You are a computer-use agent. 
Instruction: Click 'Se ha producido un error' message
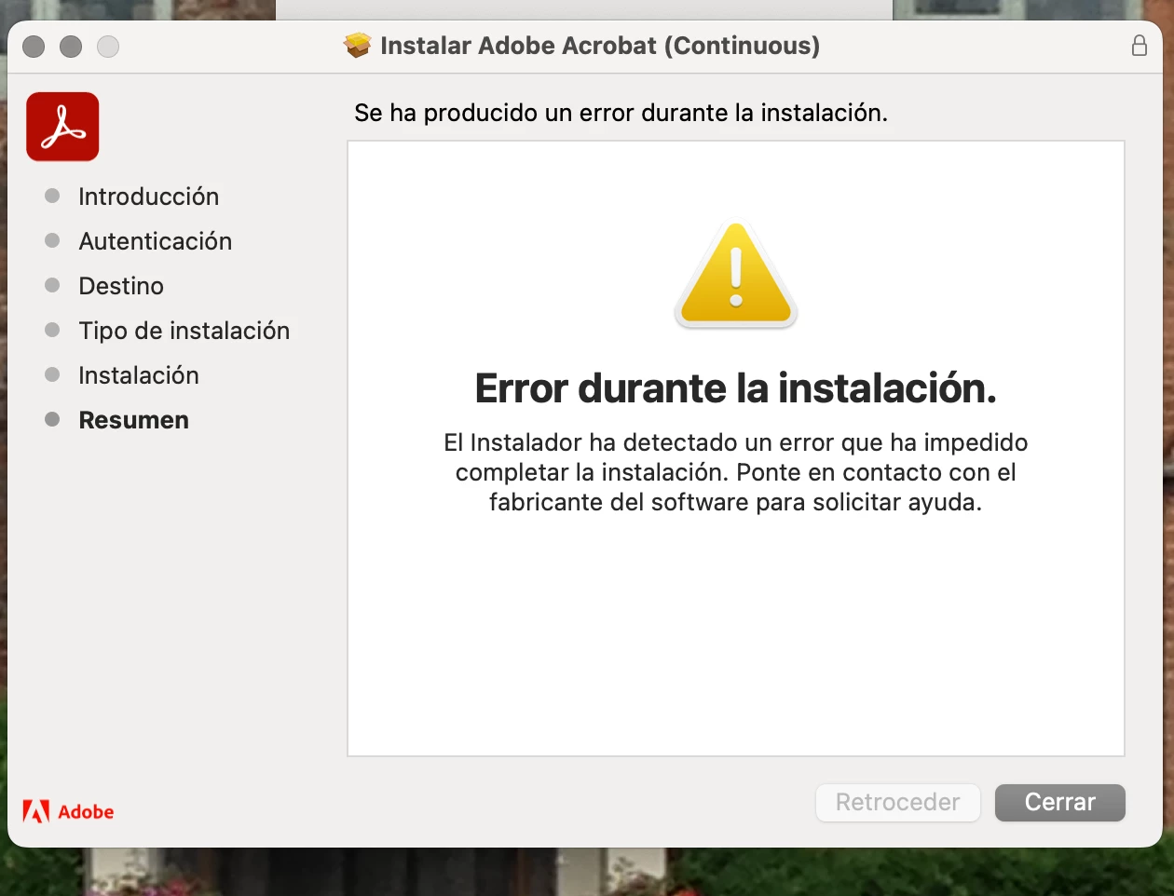coord(621,113)
